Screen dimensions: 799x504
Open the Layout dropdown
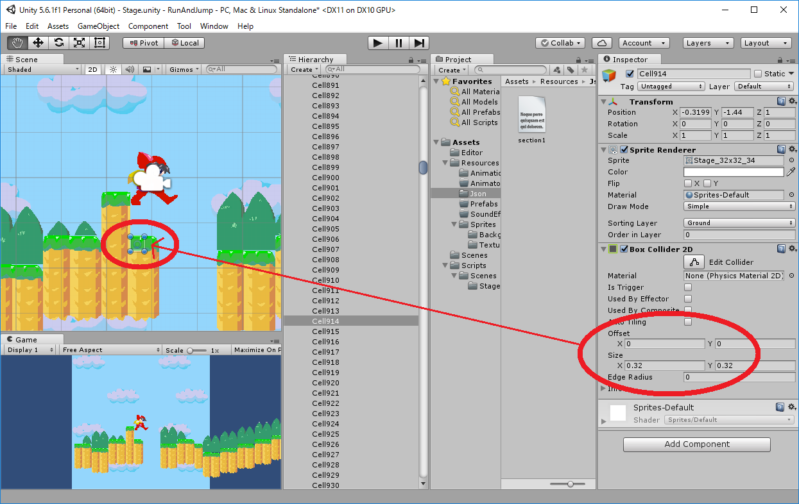pos(766,43)
